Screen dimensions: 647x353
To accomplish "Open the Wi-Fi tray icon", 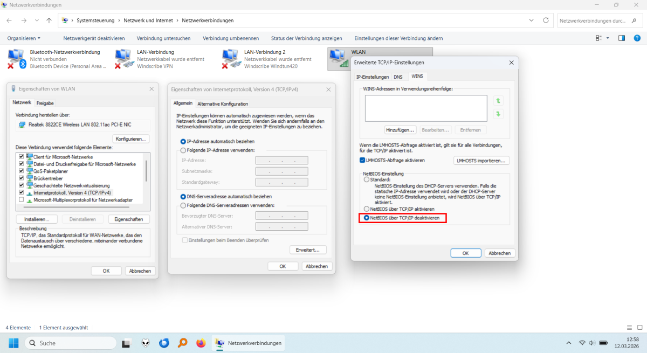I will 582,343.
